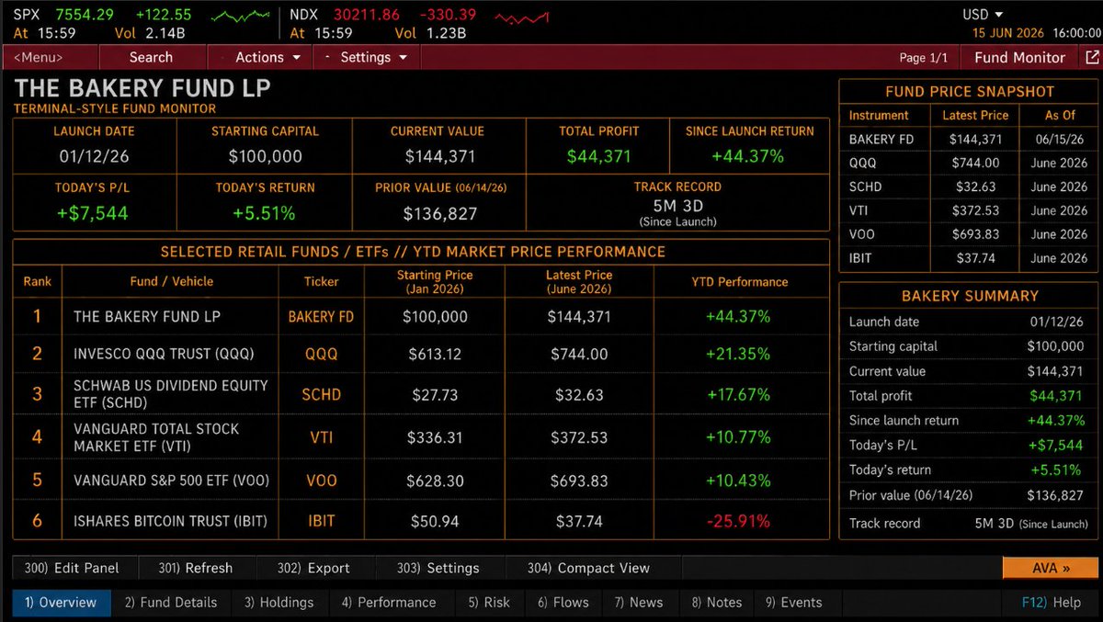Click the 15 JUN 2026 date display
Image resolution: width=1103 pixels, height=622 pixels.
pyautogui.click(x=1008, y=32)
